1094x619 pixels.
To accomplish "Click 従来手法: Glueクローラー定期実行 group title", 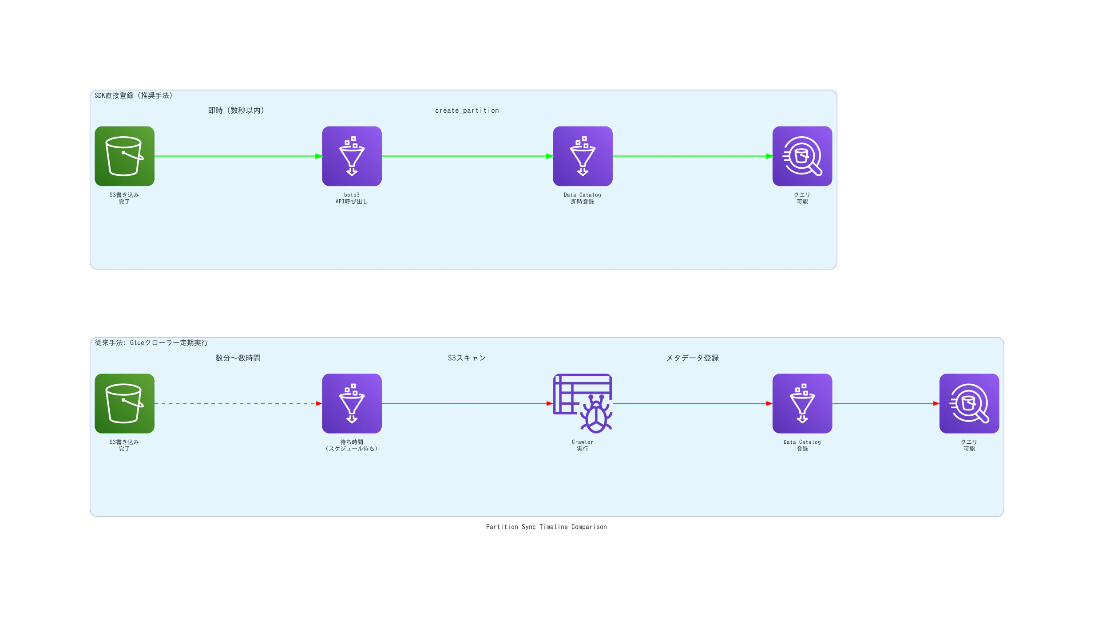I will 151,343.
